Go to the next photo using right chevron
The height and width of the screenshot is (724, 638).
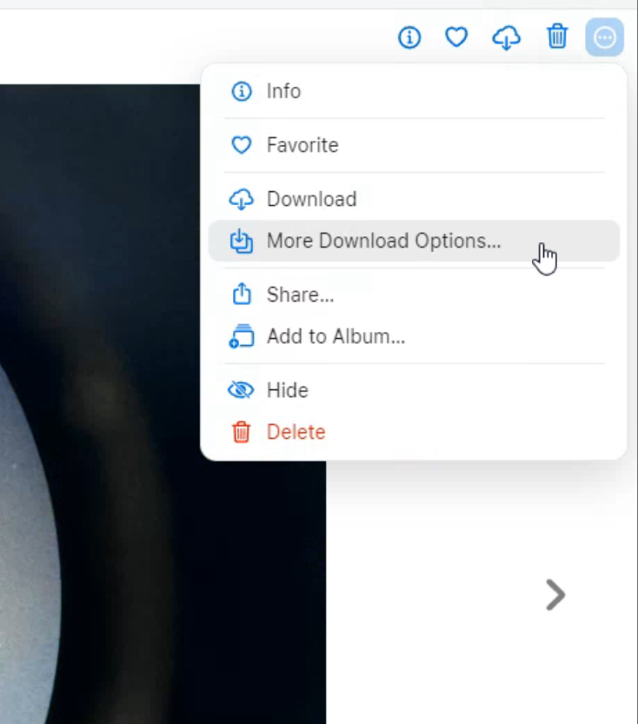tap(555, 595)
